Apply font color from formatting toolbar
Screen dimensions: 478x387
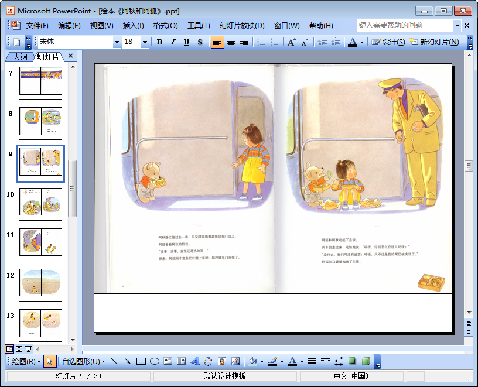click(353, 42)
